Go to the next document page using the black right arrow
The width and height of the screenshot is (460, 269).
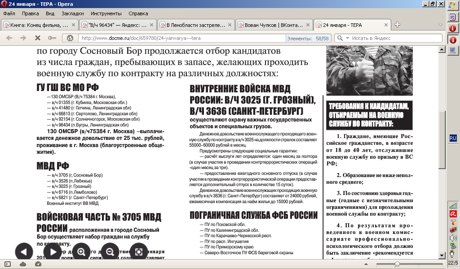pos(53,252)
